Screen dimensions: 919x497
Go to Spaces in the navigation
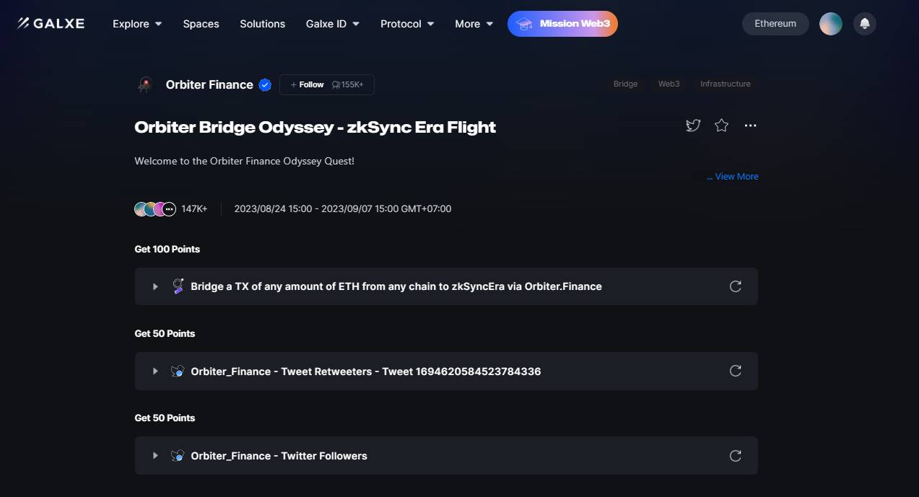click(x=201, y=24)
